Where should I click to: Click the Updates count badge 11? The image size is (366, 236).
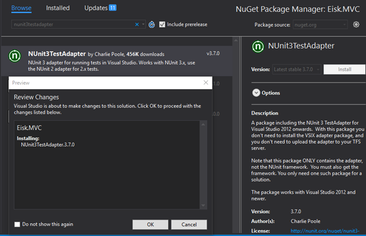point(113,8)
